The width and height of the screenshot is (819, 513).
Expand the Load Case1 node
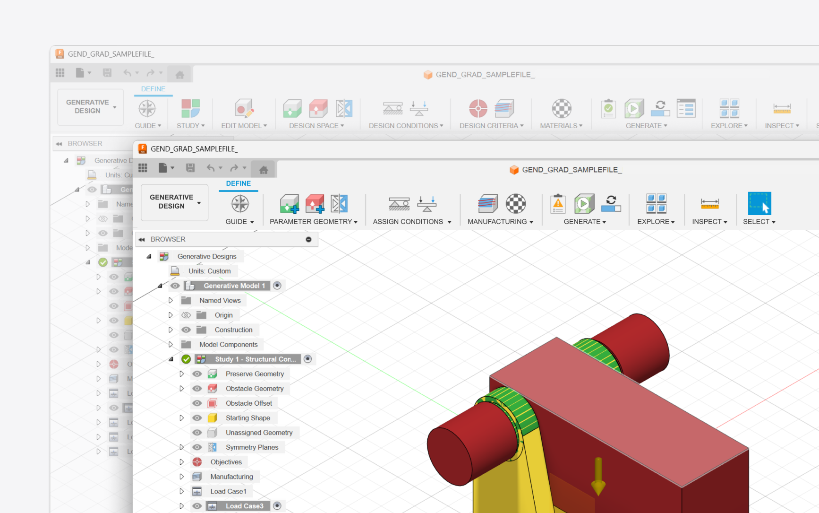coord(181,491)
